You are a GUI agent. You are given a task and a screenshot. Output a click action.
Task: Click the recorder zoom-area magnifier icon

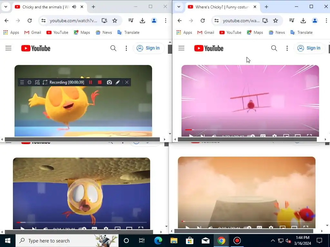[37, 82]
